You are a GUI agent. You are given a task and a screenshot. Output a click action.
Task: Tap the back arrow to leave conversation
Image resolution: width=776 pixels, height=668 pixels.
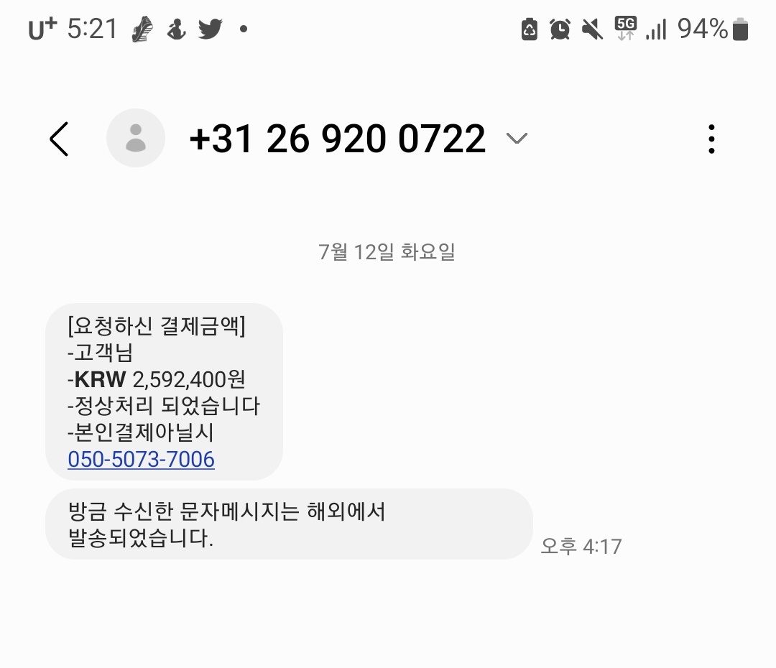coord(59,139)
